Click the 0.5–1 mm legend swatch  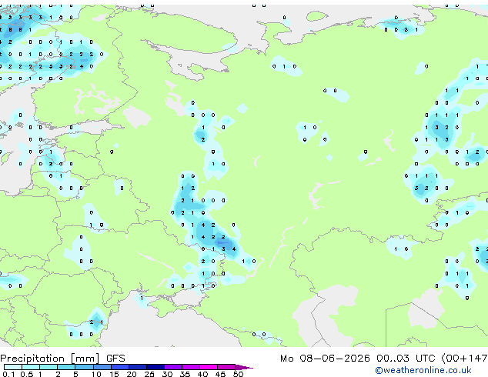tap(31, 367)
